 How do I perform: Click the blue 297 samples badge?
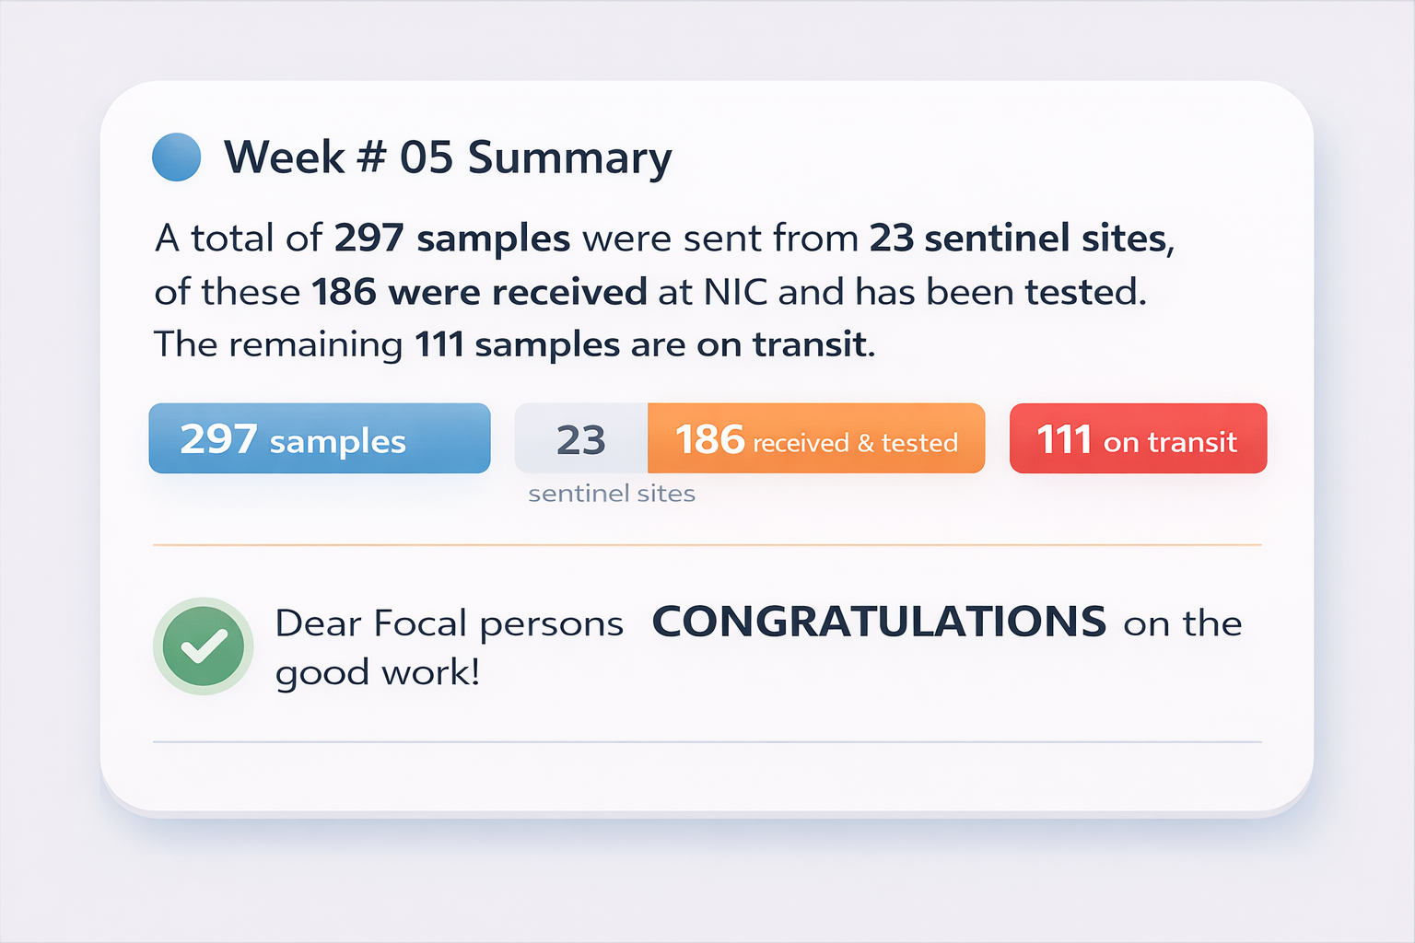pyautogui.click(x=319, y=438)
